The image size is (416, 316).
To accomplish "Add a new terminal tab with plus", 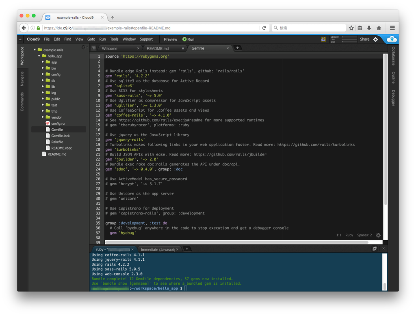I will point(187,249).
